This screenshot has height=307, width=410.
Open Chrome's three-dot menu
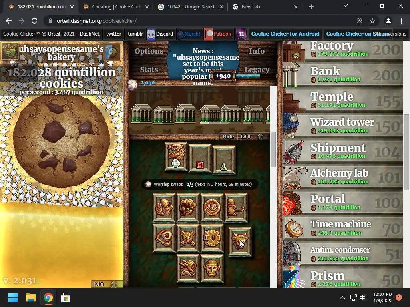(x=401, y=21)
